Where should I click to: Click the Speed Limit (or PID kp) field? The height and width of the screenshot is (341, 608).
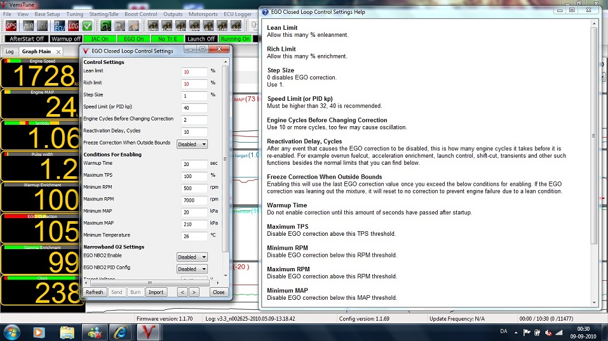(194, 108)
